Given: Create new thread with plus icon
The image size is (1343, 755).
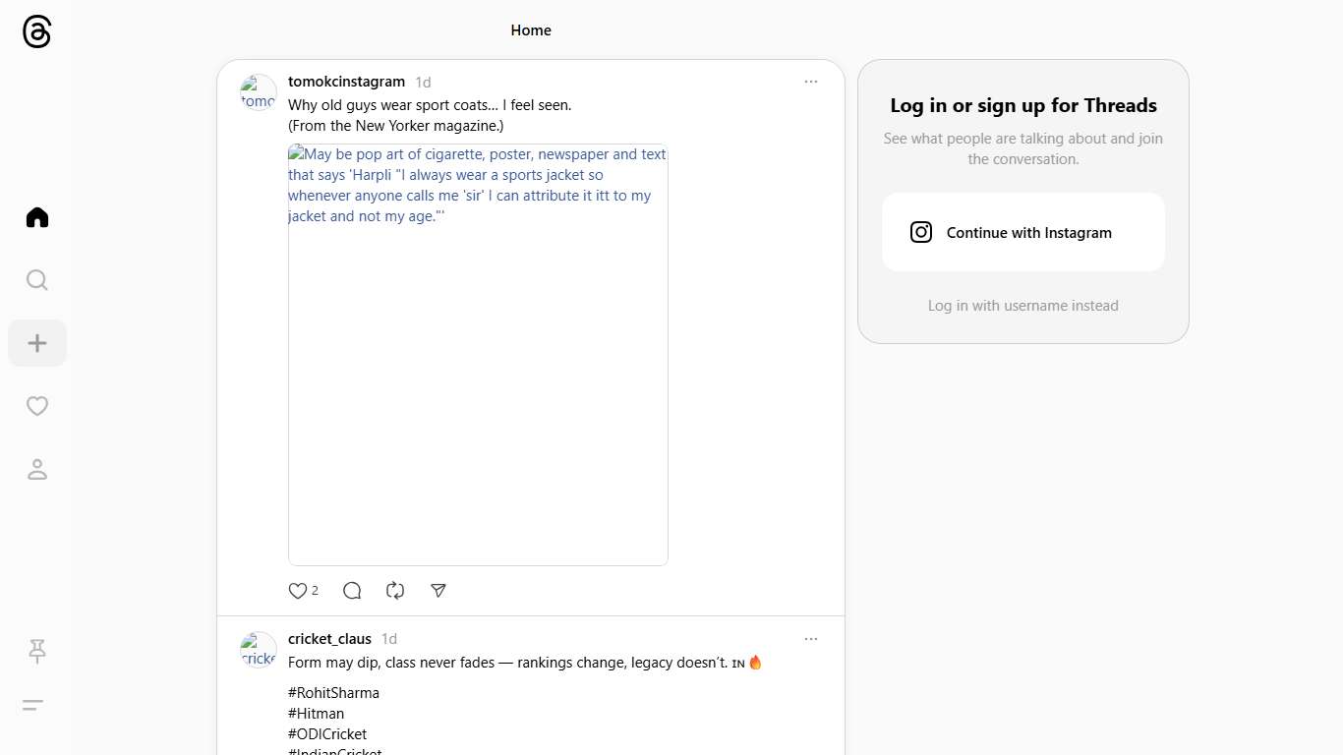Looking at the screenshot, I should [x=37, y=343].
